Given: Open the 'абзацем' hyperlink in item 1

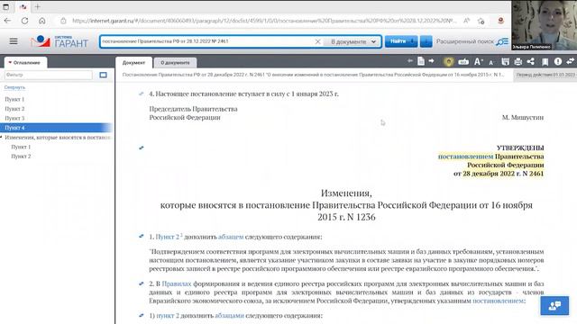Looking at the screenshot, I should pos(231,237).
